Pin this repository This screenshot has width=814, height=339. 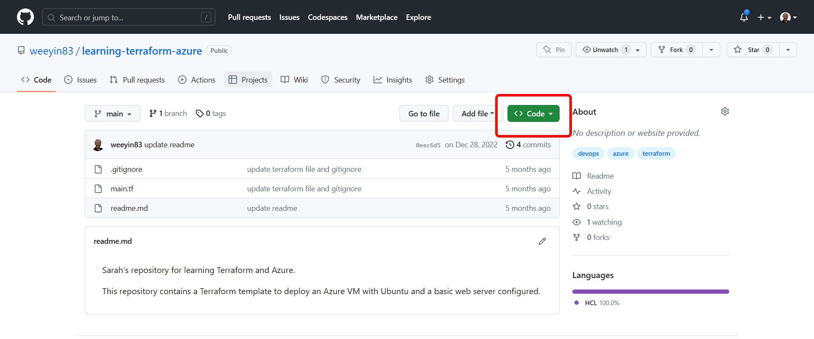point(554,50)
